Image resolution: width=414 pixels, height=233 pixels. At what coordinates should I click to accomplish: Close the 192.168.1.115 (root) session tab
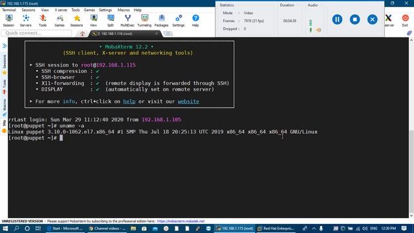157,34
